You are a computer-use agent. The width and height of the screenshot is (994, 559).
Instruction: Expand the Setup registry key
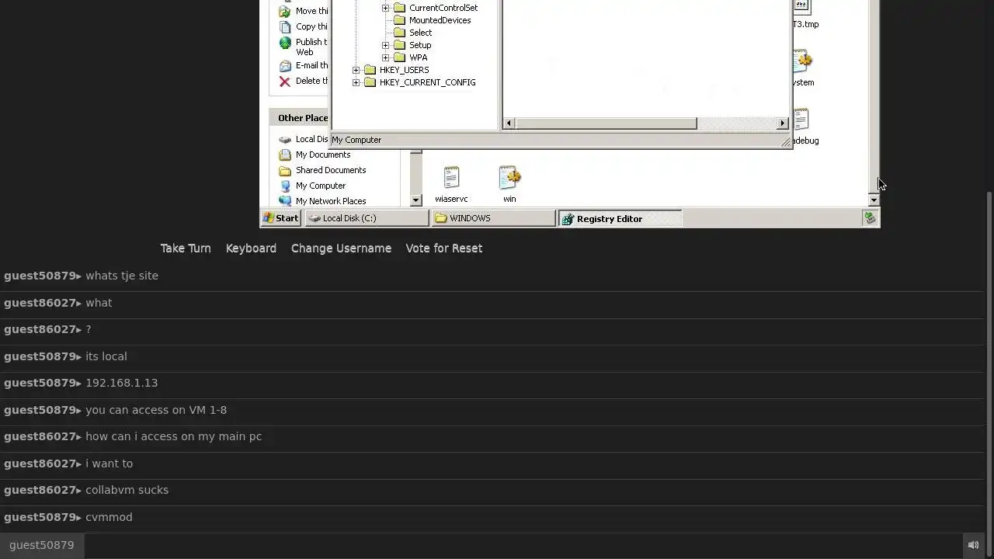click(385, 45)
